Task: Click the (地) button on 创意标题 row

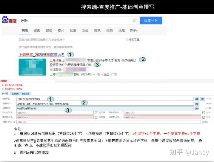Action: point(202,99)
